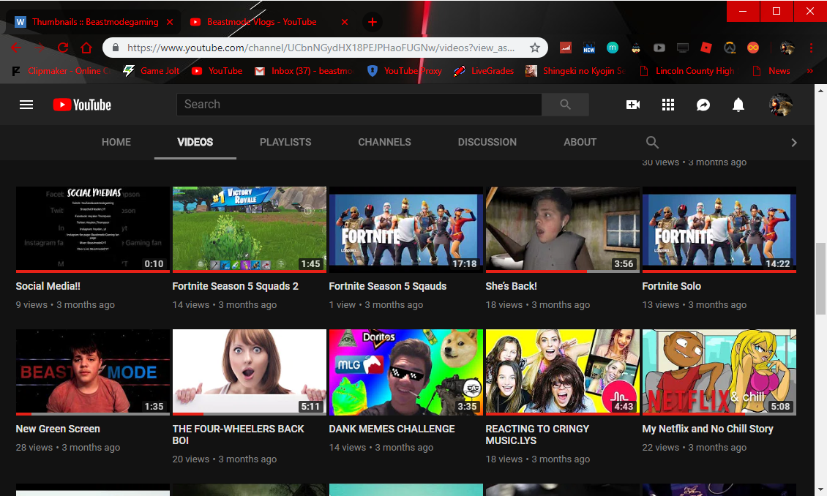
Task: Go back with the browser back arrow
Action: pos(16,48)
